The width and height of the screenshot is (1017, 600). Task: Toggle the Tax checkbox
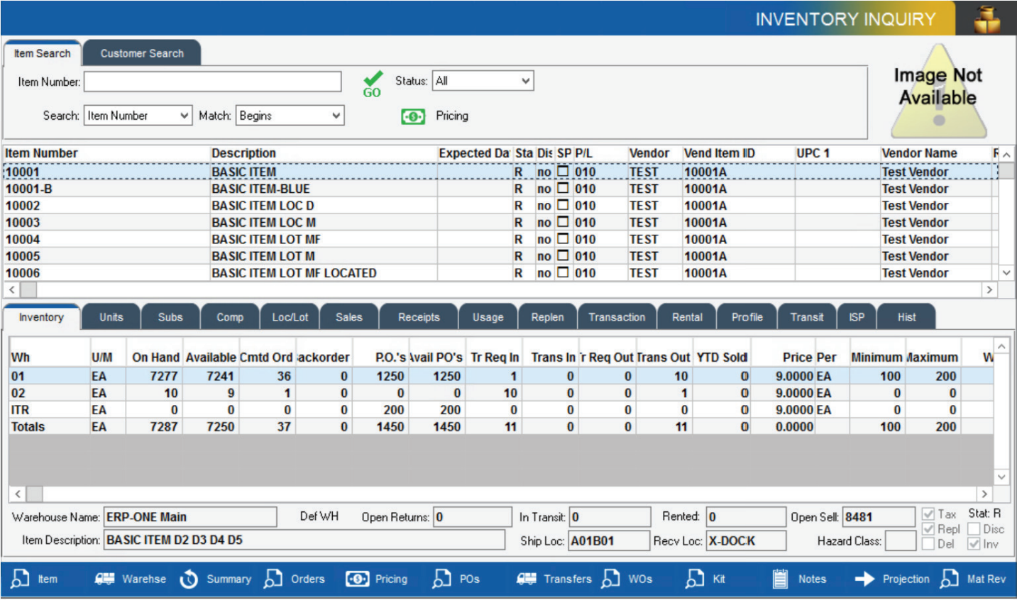pos(928,513)
